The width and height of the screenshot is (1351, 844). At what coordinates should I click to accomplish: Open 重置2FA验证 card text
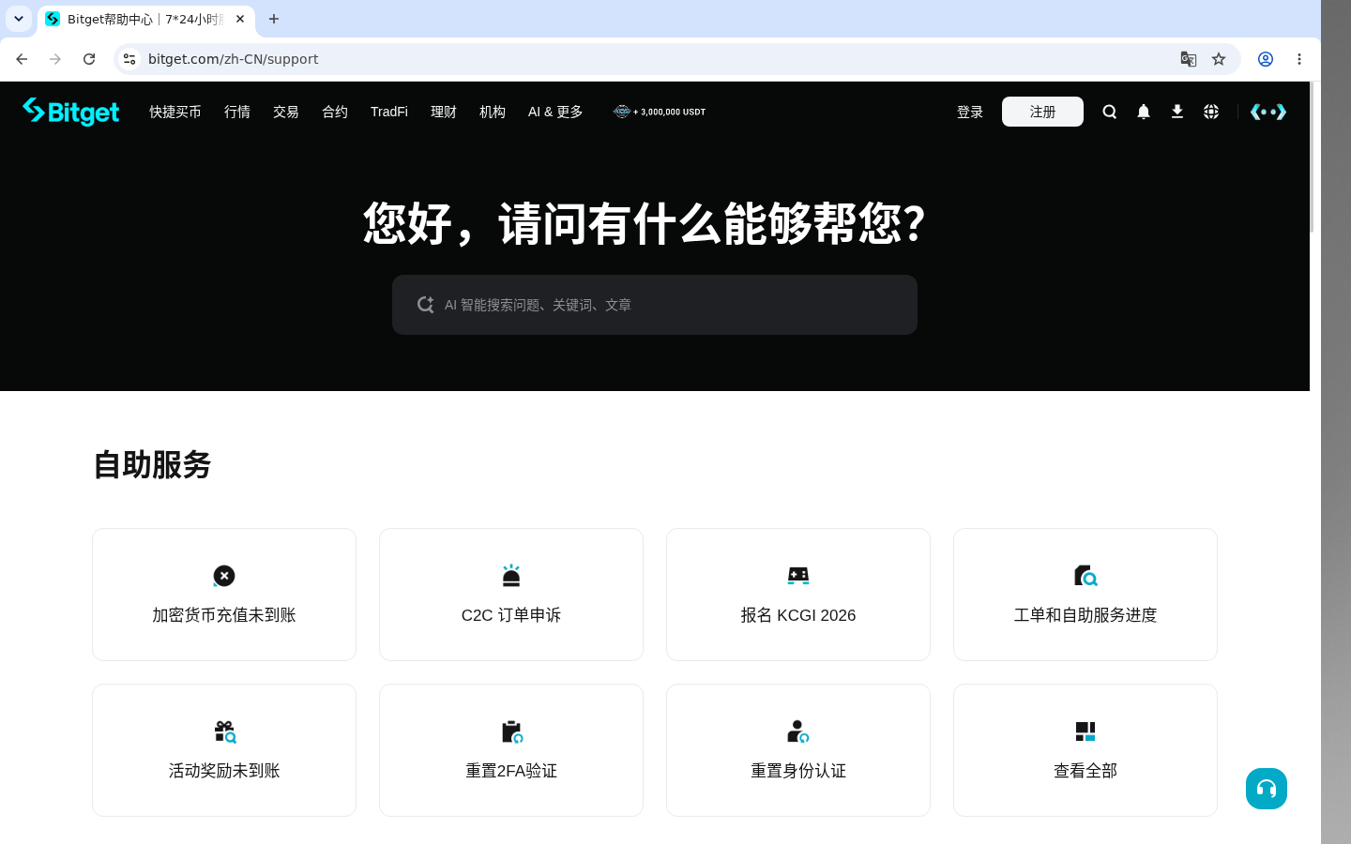511,771
